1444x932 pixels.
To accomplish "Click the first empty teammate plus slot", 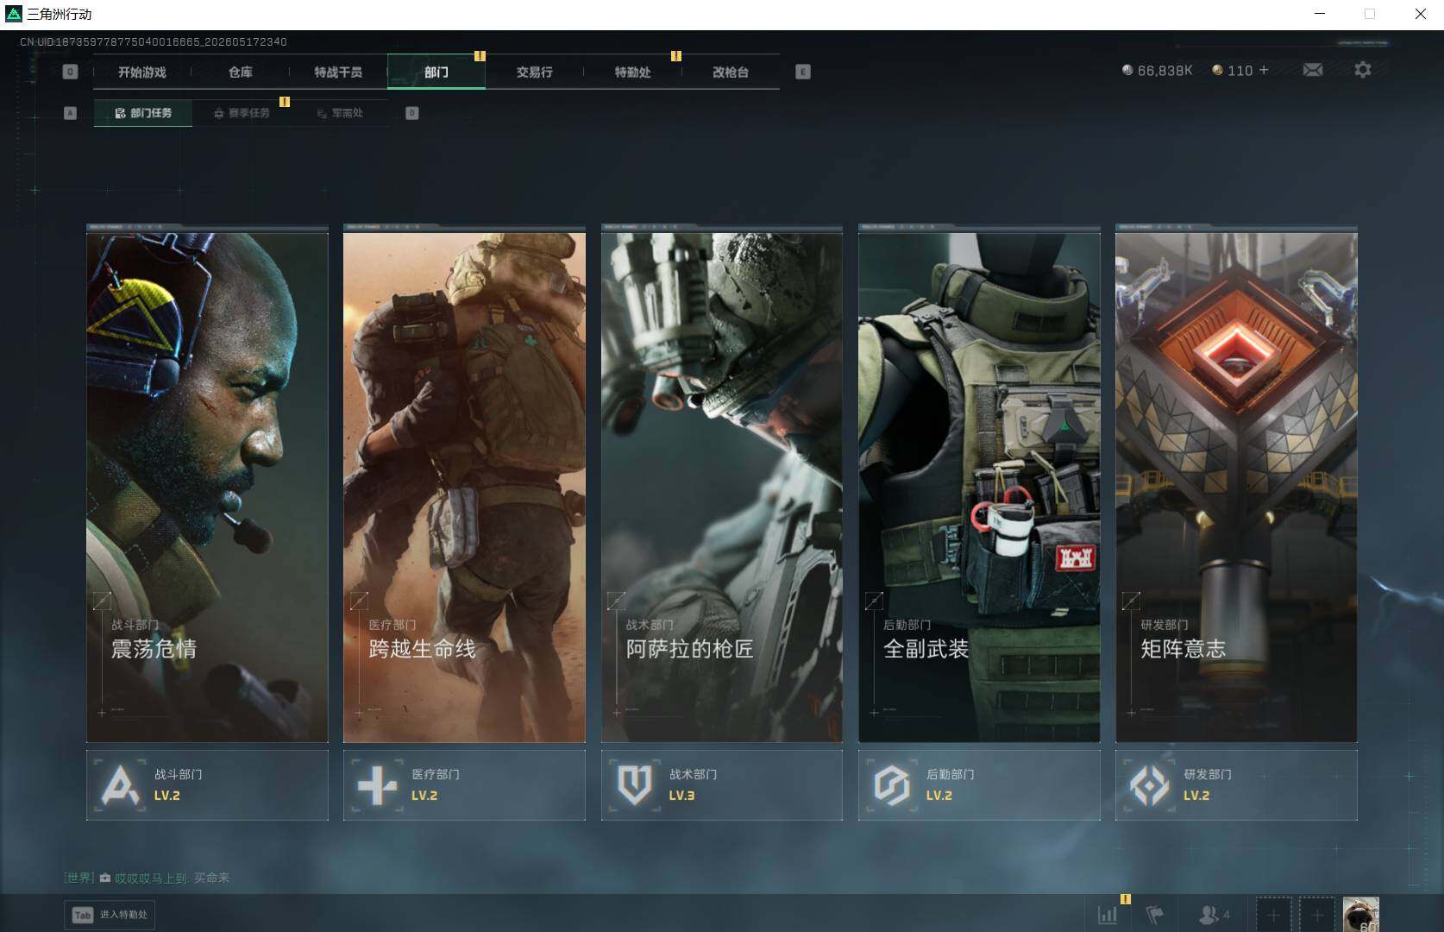I will click(x=1273, y=915).
